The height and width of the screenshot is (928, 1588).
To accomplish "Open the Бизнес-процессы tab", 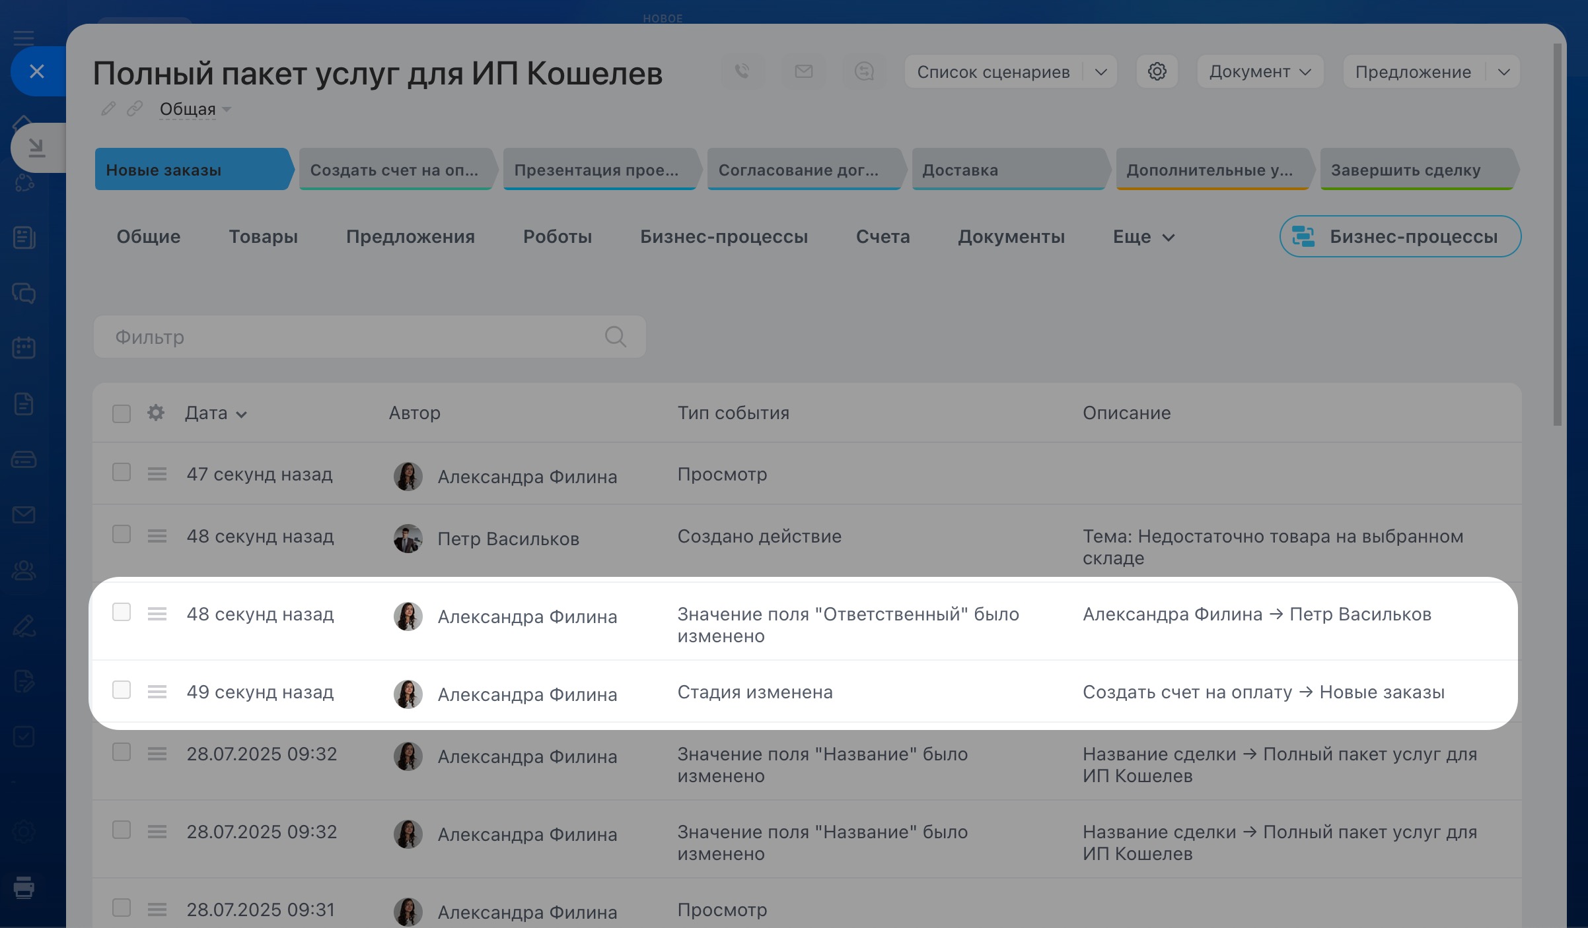I will [x=723, y=236].
